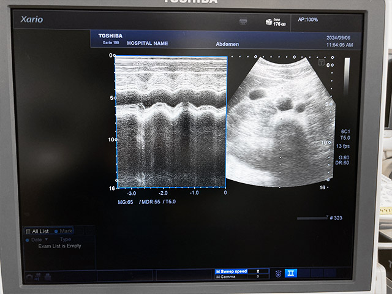
Task: Select the blue dual-view layout button
Action: (x=291, y=273)
